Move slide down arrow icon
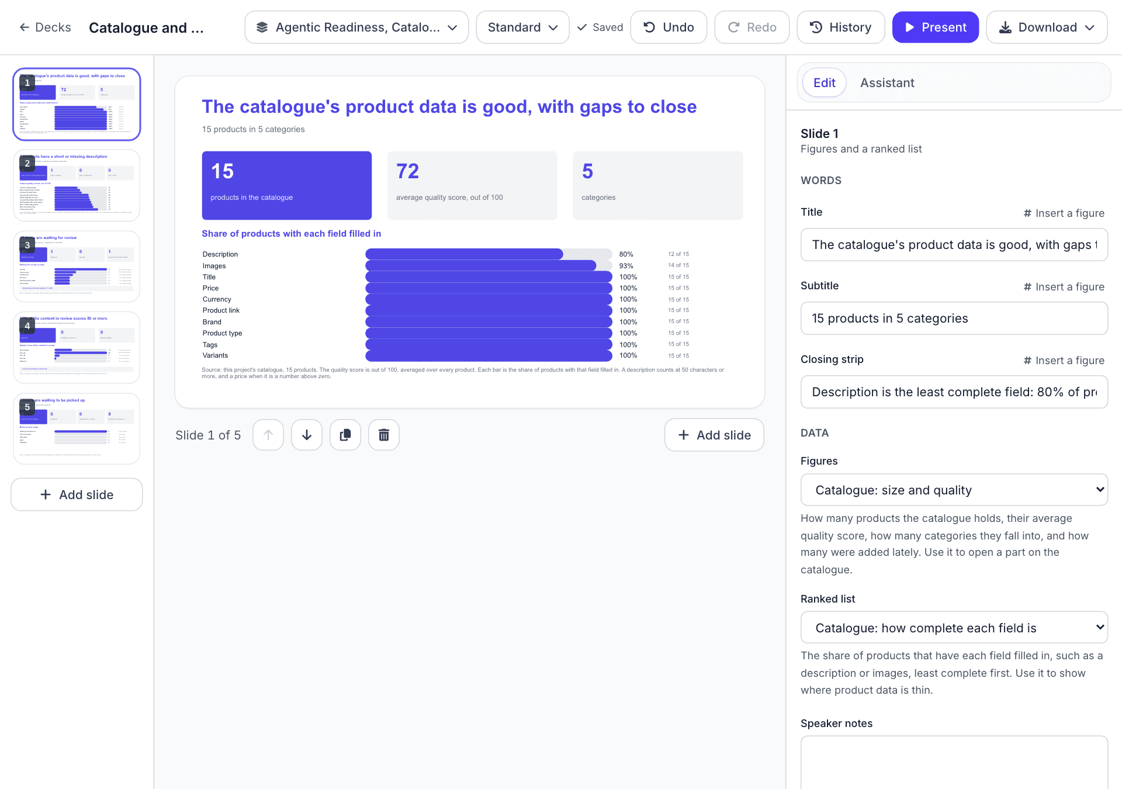This screenshot has width=1122, height=789. [307, 435]
